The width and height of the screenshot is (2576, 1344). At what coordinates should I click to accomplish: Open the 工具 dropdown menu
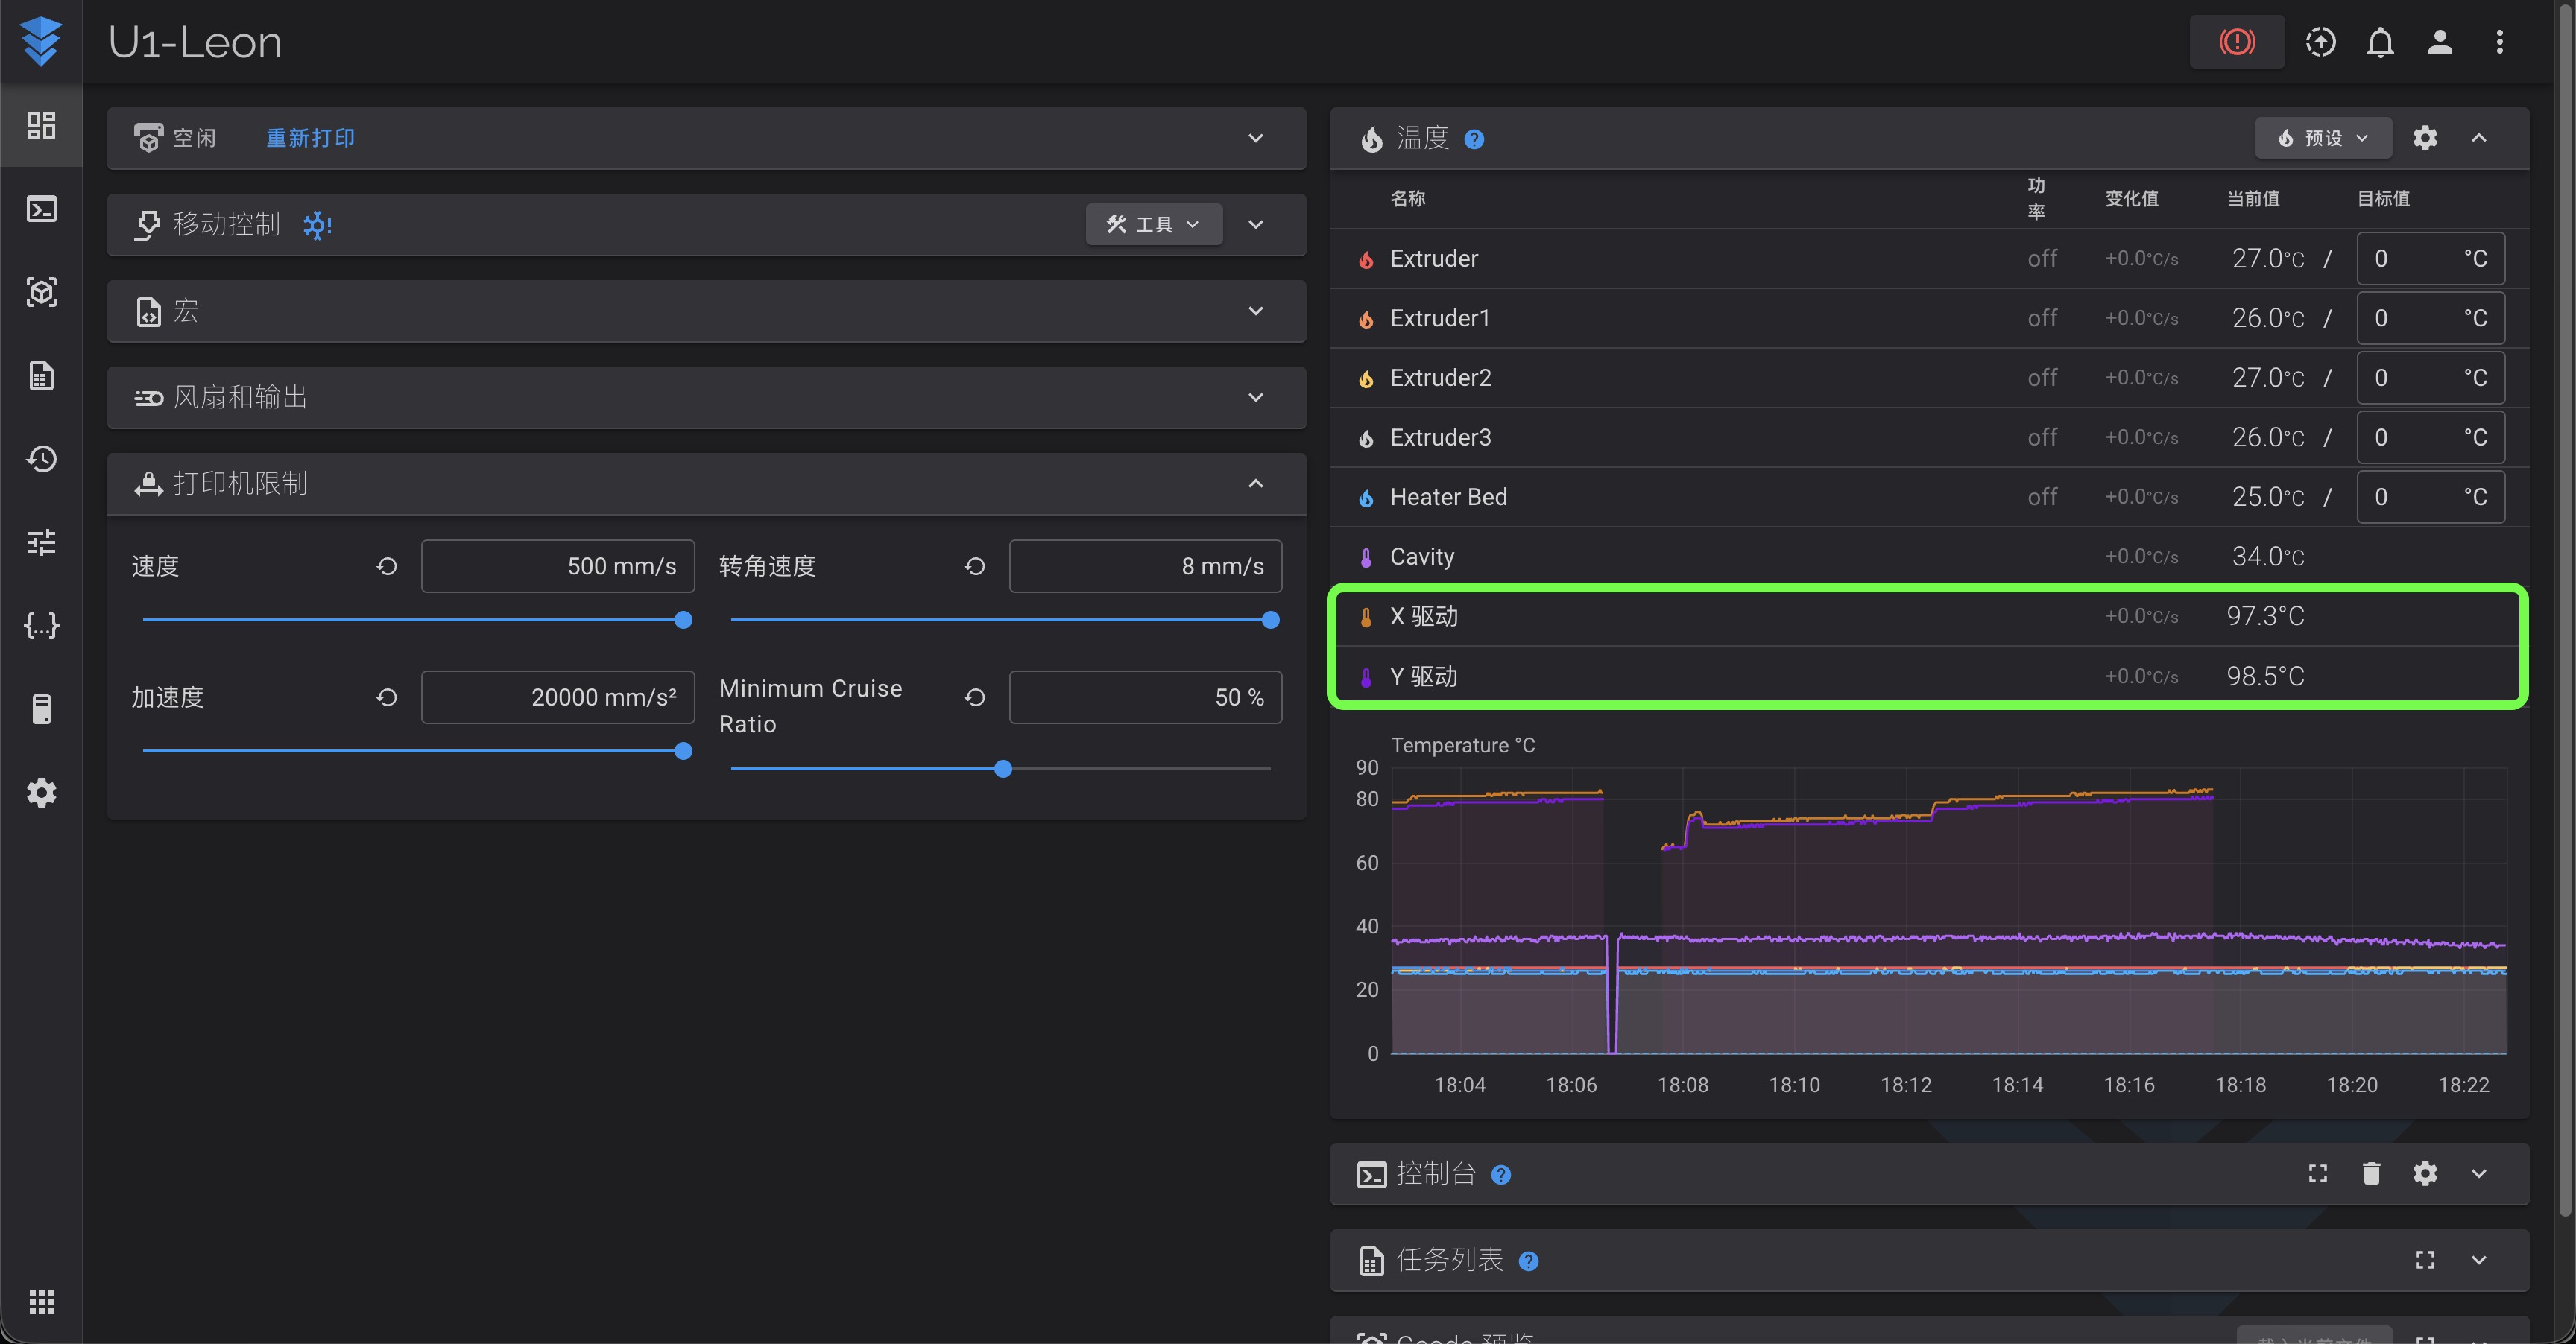[1154, 225]
